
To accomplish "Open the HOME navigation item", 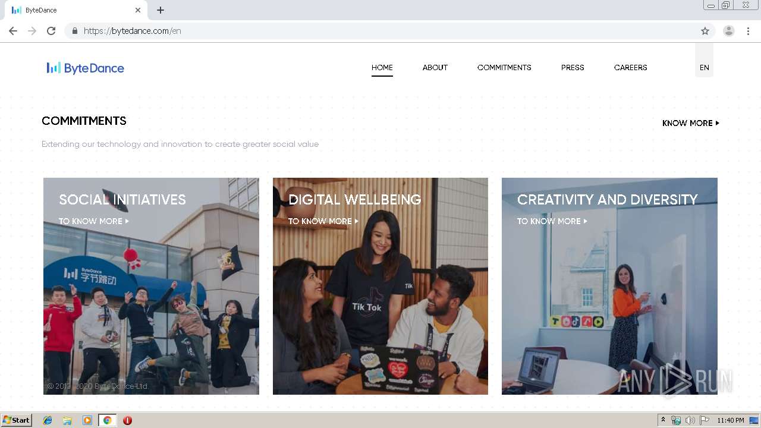I will click(x=382, y=68).
